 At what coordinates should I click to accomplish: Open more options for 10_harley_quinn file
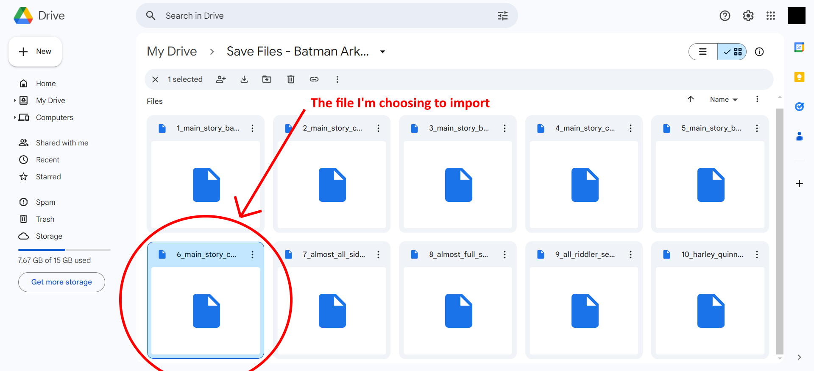[757, 254]
